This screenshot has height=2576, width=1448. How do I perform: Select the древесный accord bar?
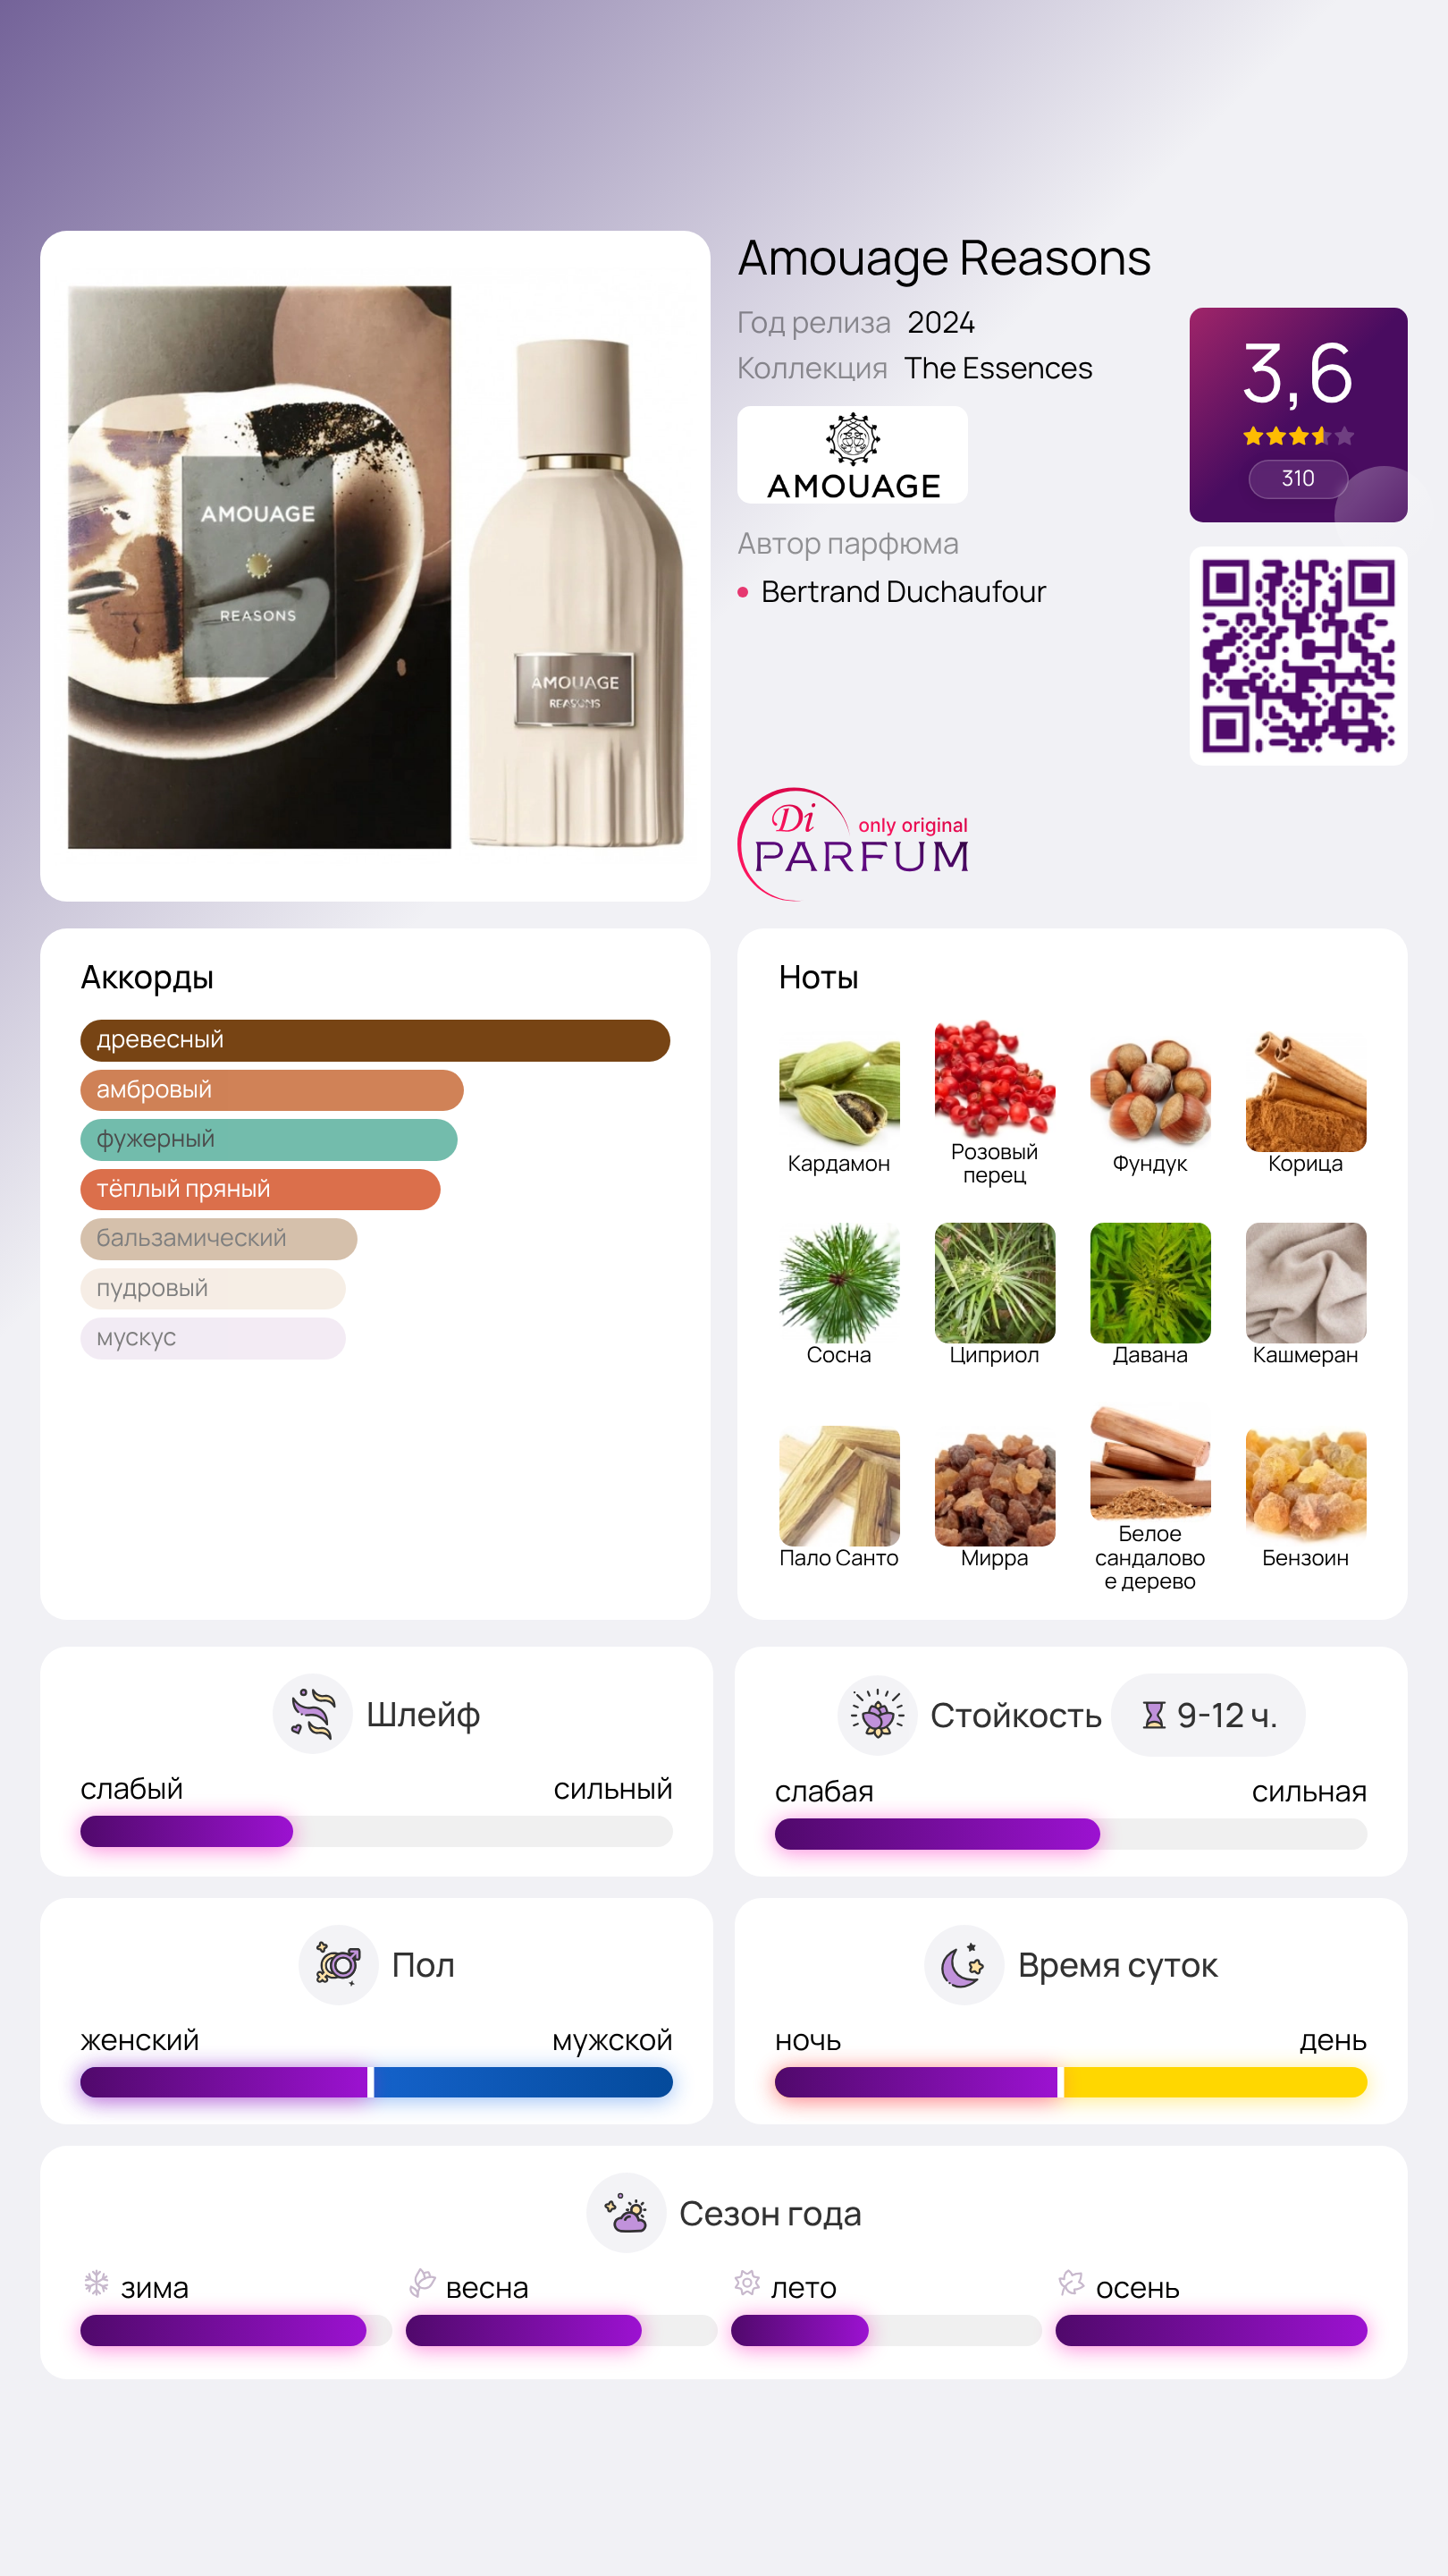click(375, 1040)
